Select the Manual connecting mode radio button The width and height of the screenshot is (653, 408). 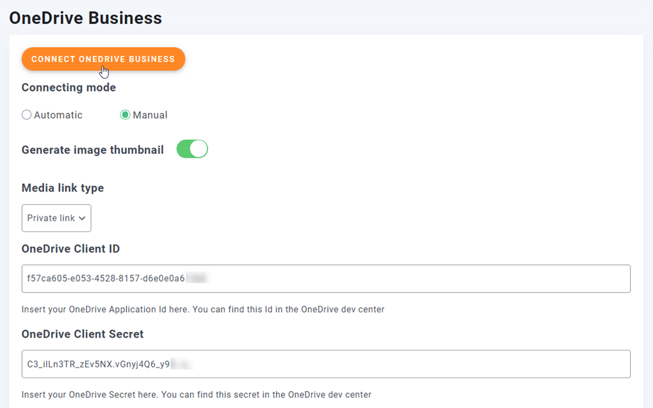point(125,115)
